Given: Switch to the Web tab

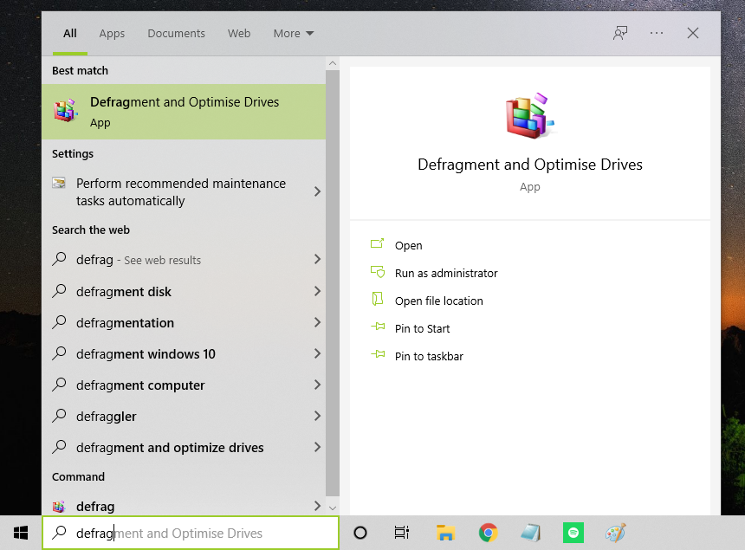Looking at the screenshot, I should tap(239, 33).
